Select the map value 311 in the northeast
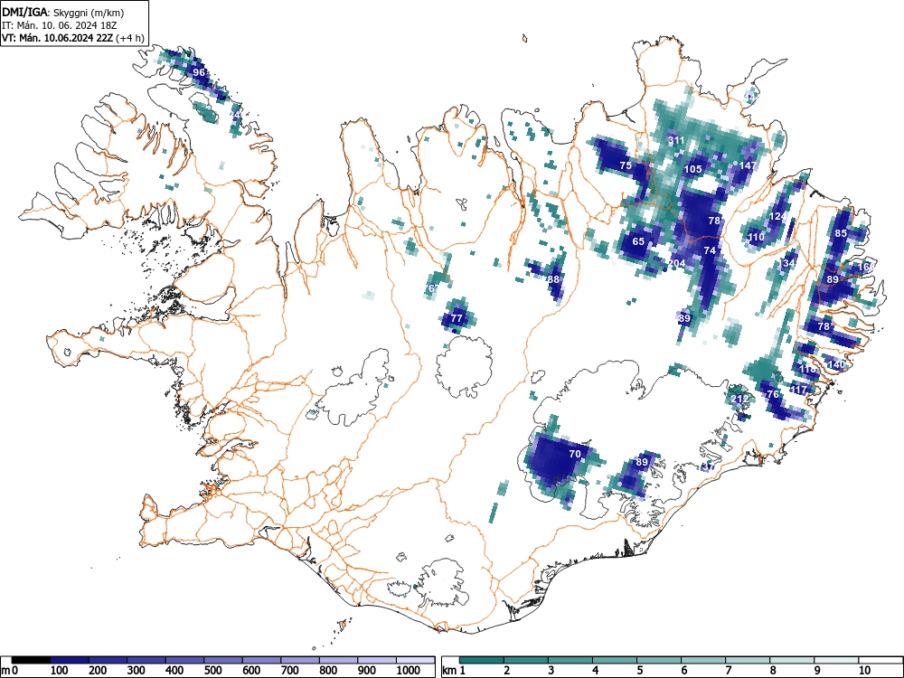This screenshot has width=904, height=678. click(x=676, y=140)
